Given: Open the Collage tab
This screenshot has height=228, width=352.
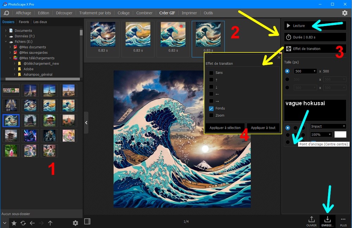Looking at the screenshot, I should pos(124,13).
